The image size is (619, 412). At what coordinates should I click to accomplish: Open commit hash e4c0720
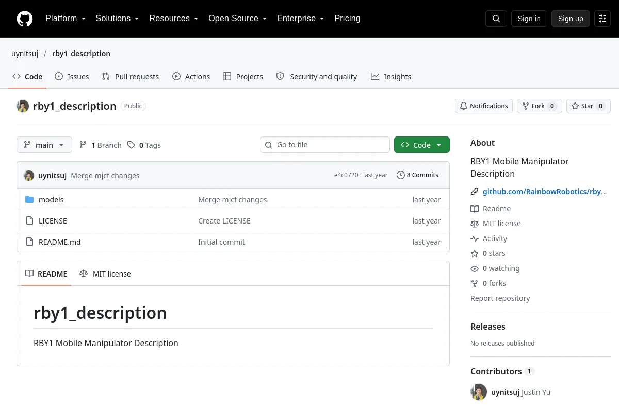point(346,175)
